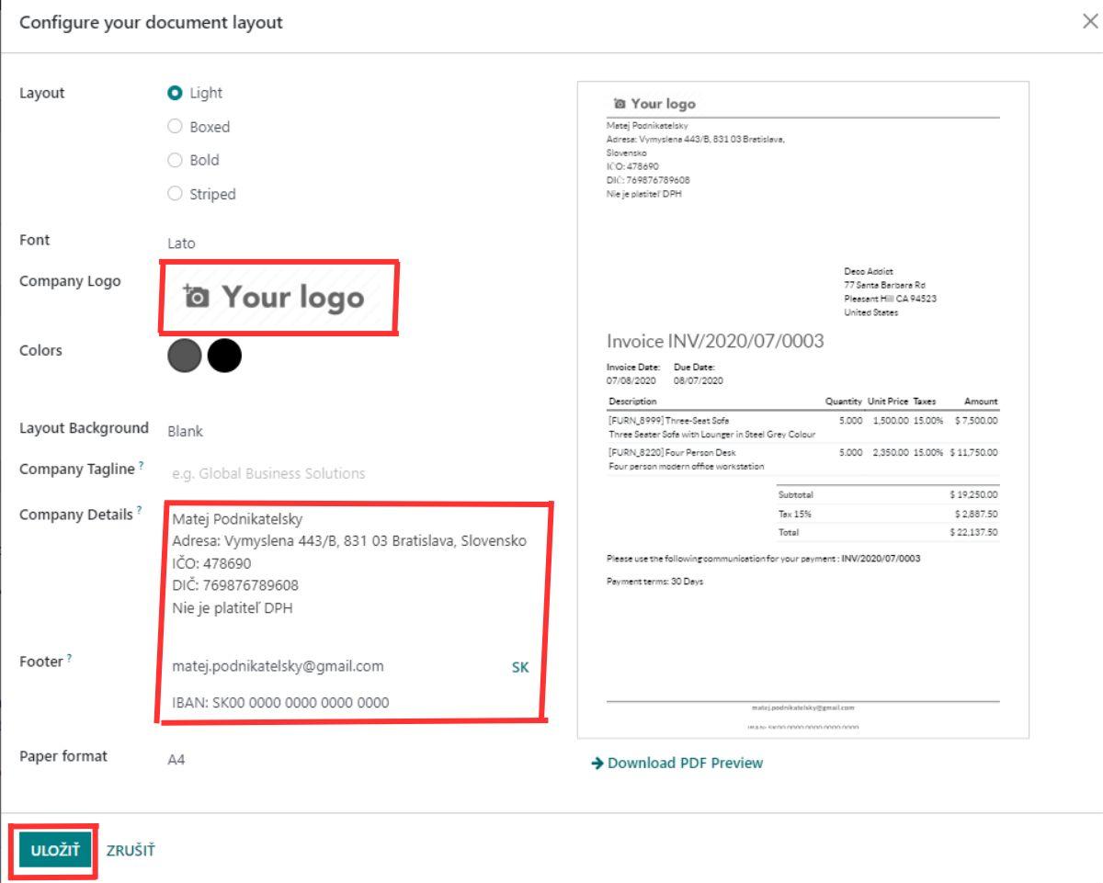Pick the Striped layout option
The image size is (1103, 883).
pyautogui.click(x=175, y=194)
